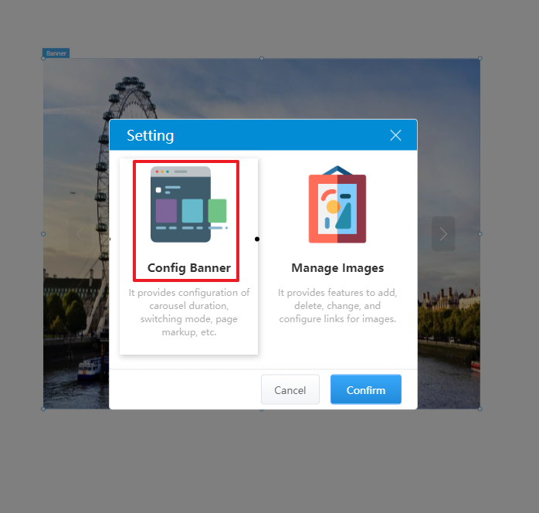The width and height of the screenshot is (539, 513).
Task: Click the black dot on Config Banner card edge
Action: (x=257, y=239)
